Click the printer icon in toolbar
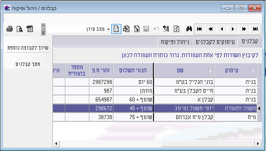The image size is (266, 151). 10,29
